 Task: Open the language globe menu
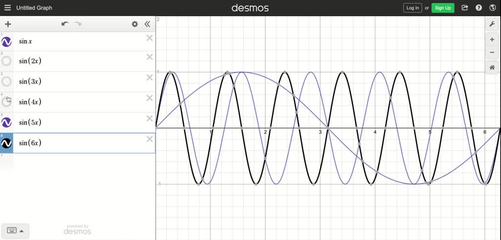[492, 8]
